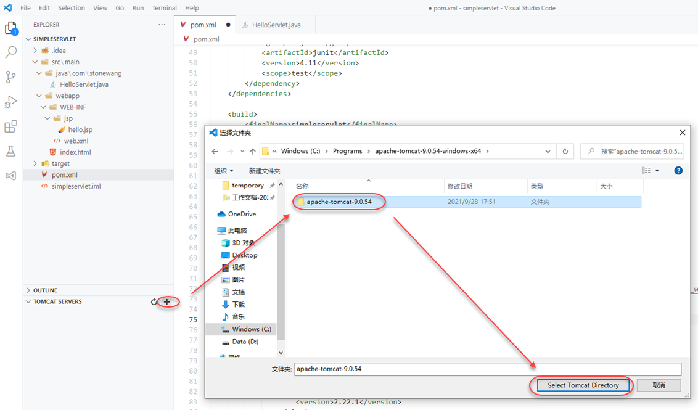Open the Help menu
This screenshot has width=698, height=410.
192,8
